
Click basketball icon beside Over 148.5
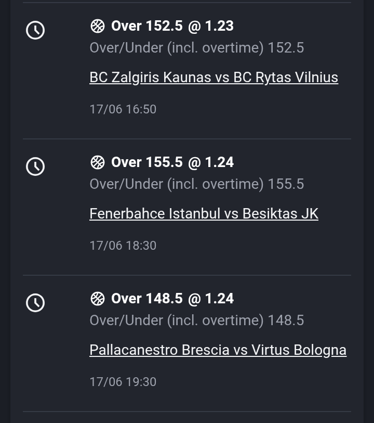pos(98,299)
